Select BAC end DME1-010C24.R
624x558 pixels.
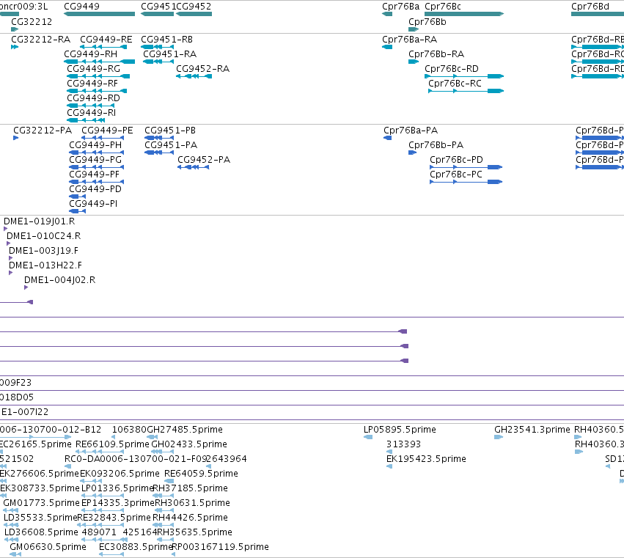pyautogui.click(x=44, y=236)
